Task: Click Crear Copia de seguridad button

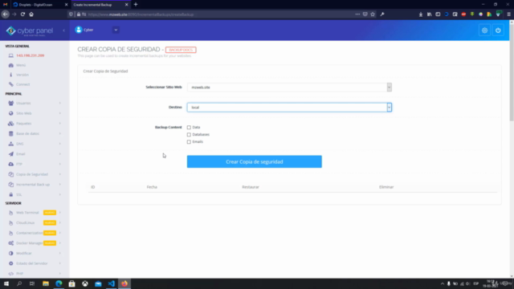Action: click(x=255, y=161)
